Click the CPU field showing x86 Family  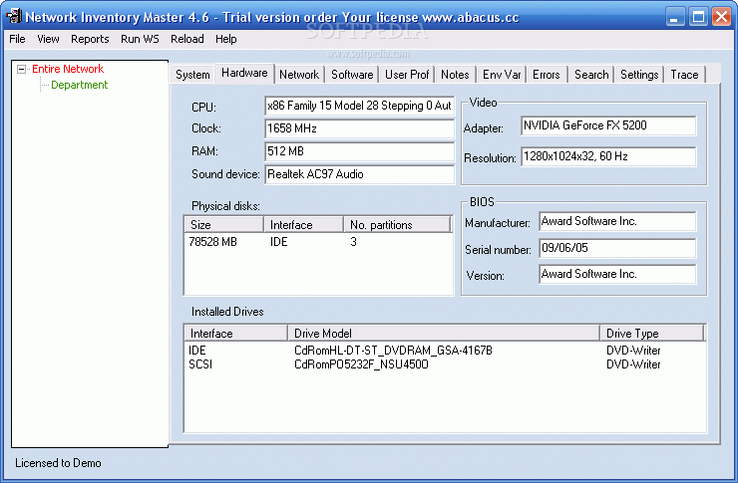click(x=360, y=106)
